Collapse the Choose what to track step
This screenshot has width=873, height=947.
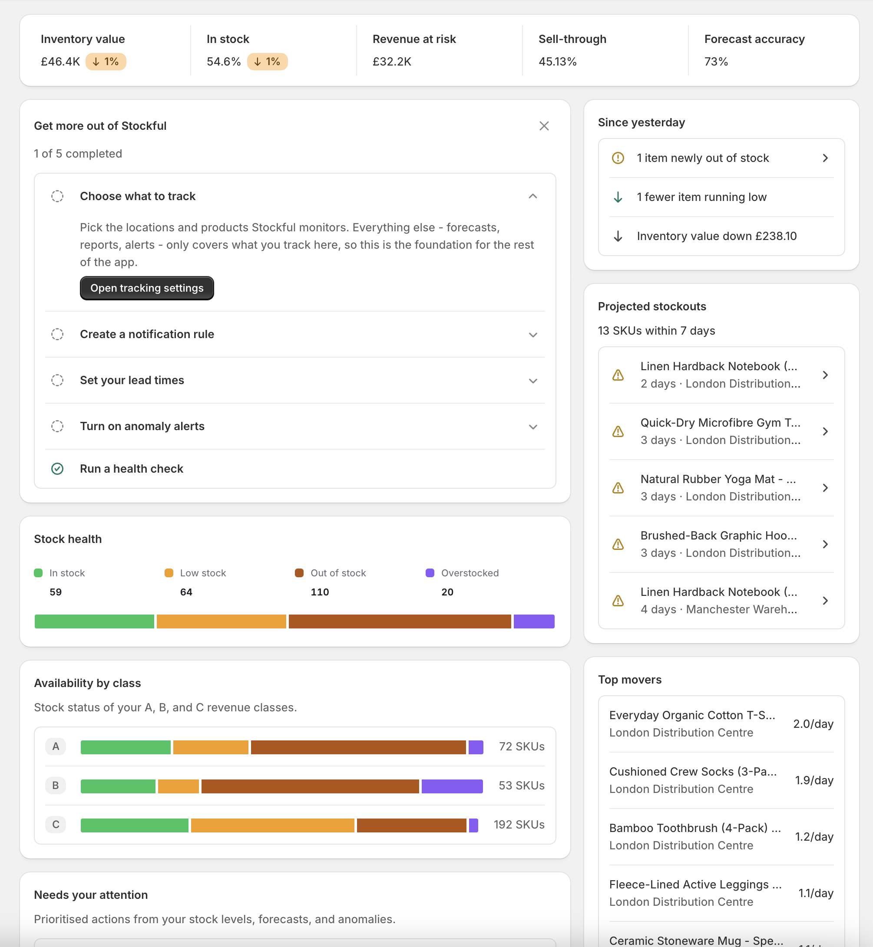pos(533,196)
